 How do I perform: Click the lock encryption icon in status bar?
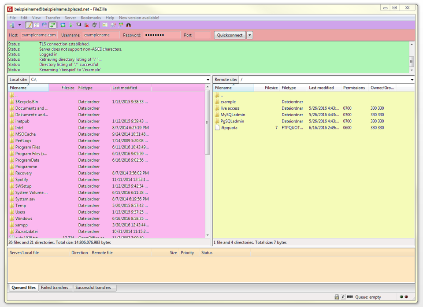(x=337, y=297)
